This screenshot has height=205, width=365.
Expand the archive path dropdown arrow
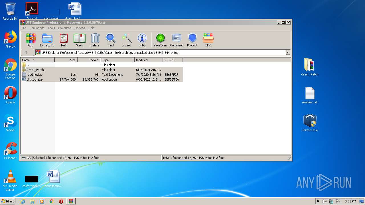click(288, 52)
